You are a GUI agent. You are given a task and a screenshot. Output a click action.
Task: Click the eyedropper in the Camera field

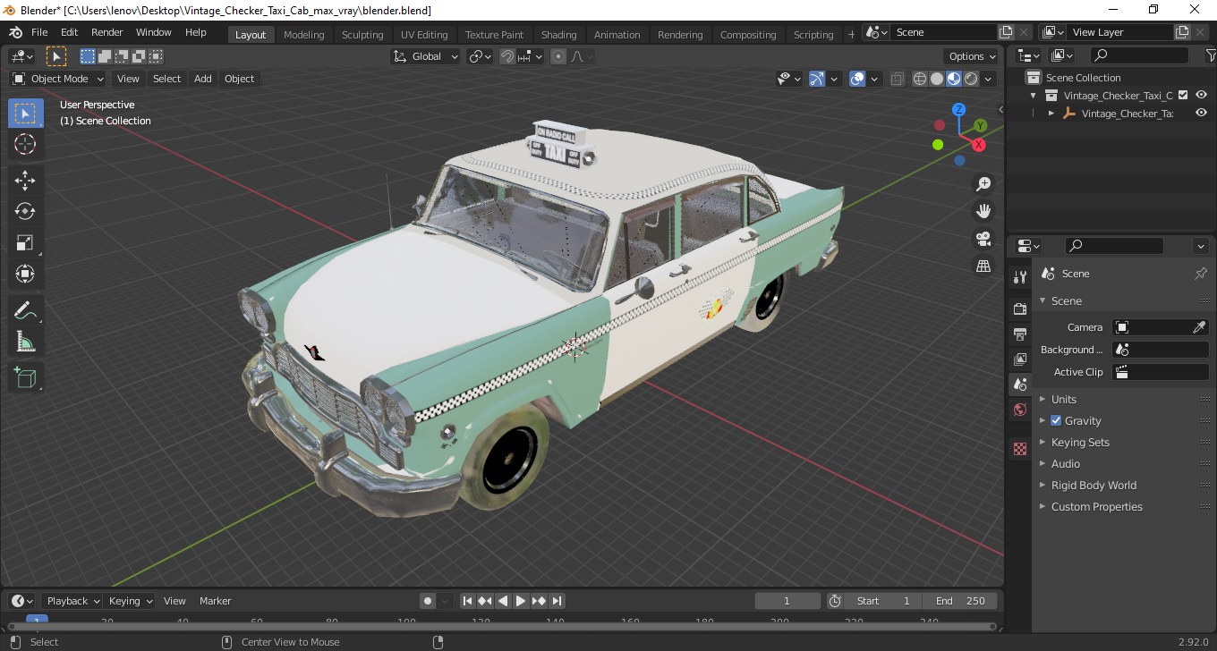tap(1199, 327)
